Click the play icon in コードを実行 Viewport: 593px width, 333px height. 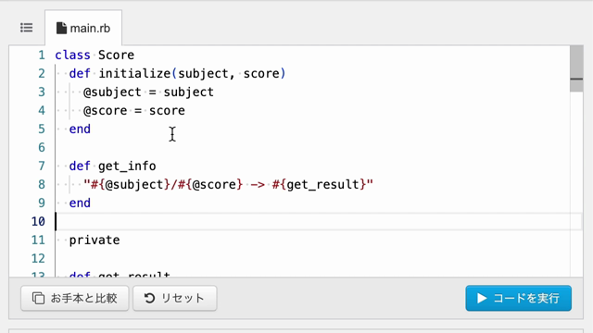(x=482, y=298)
